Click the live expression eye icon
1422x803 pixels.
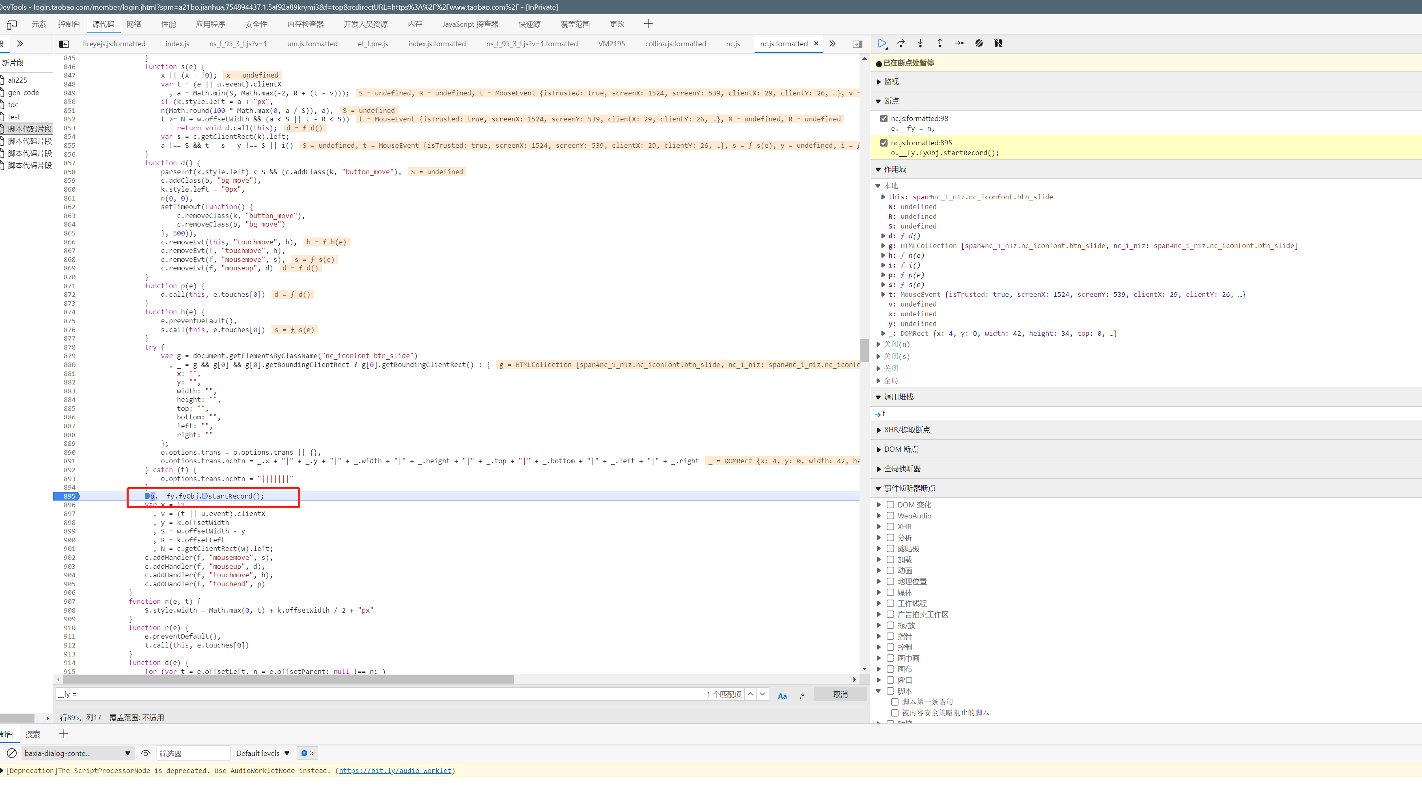click(x=146, y=753)
